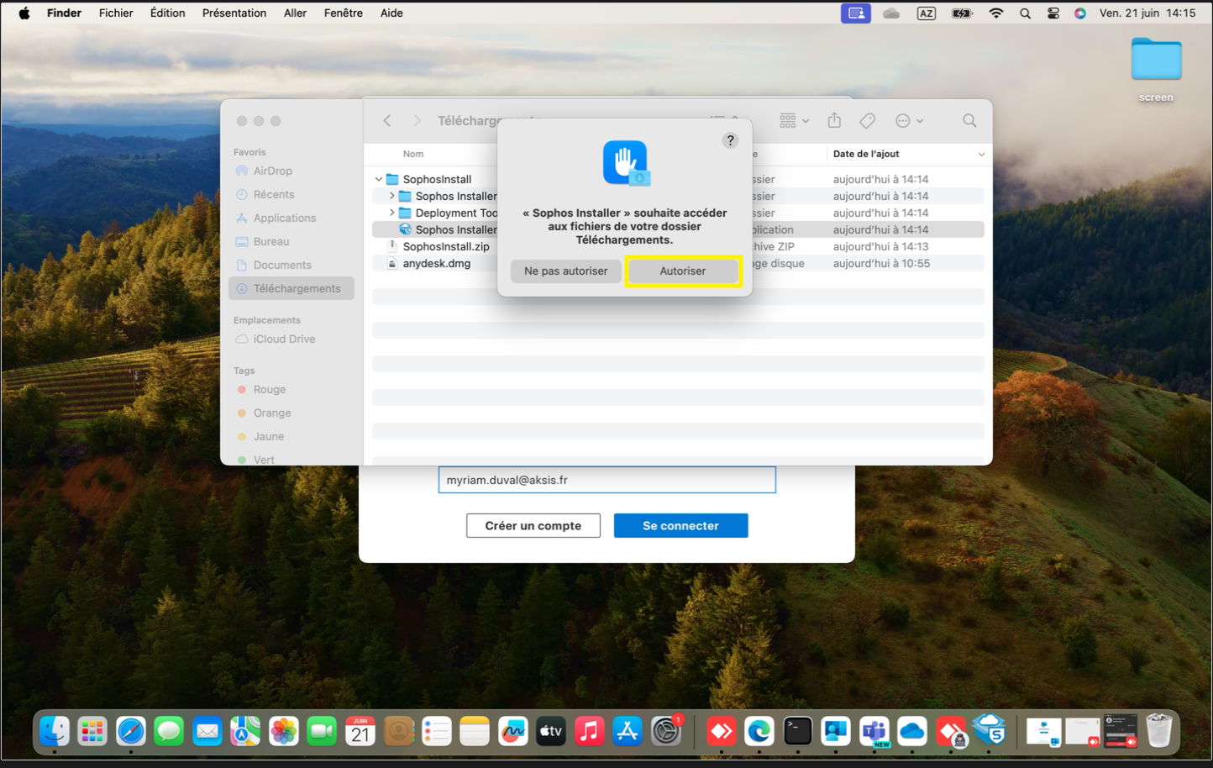Image resolution: width=1213 pixels, height=768 pixels.
Task: Open Safari from the Dock
Action: (x=131, y=732)
